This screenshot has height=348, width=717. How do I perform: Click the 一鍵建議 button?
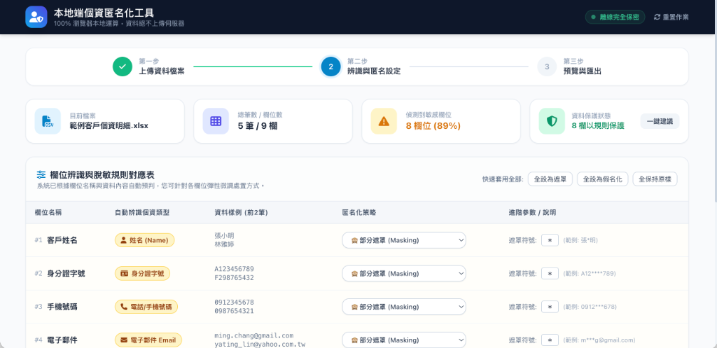(660, 121)
